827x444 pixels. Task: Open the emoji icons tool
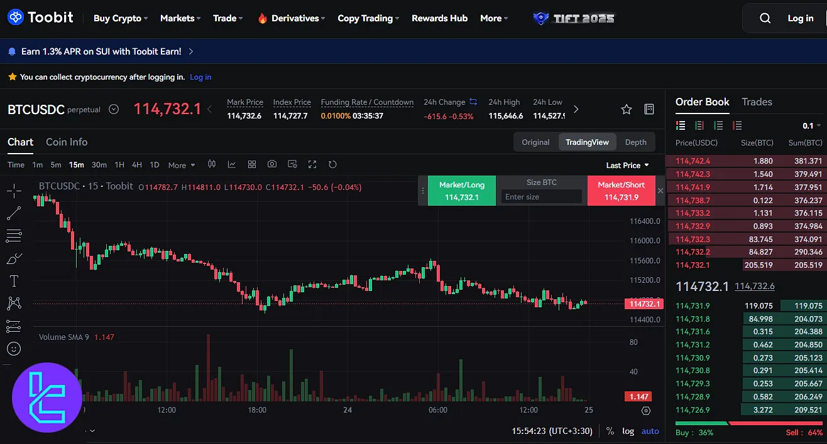click(x=14, y=349)
